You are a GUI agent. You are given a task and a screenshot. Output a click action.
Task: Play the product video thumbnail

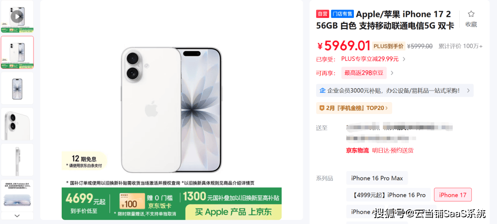[x=17, y=16]
